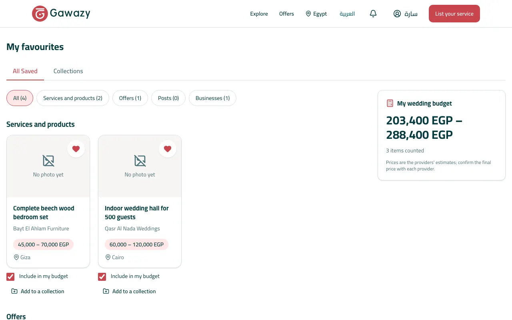
Task: Filter by Services and products (2)
Action: 73,98
